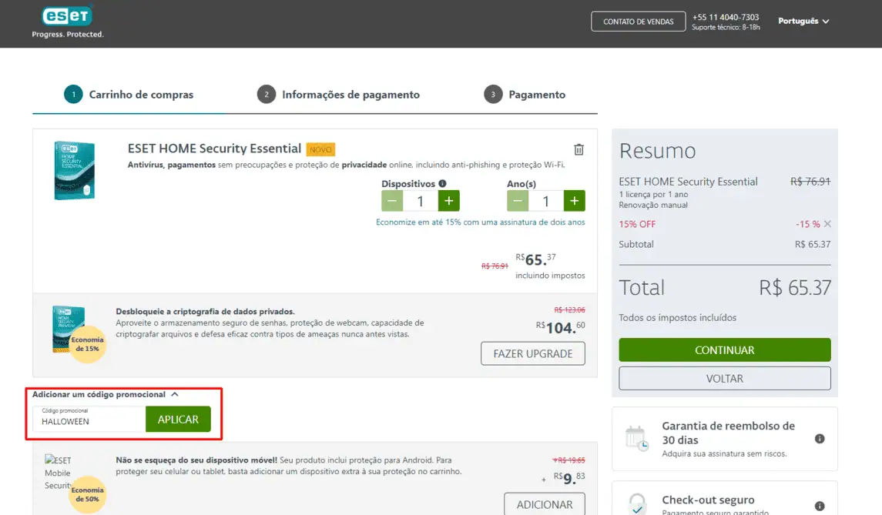The height and width of the screenshot is (515, 882).
Task: Delete the product with the trash icon
Action: coord(578,149)
